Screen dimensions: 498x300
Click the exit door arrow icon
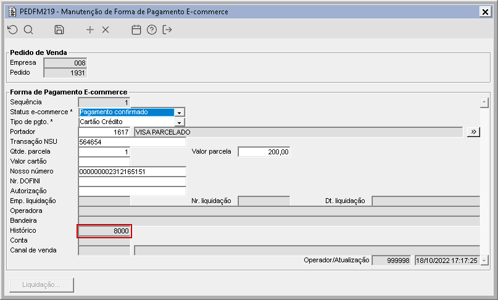point(167,30)
